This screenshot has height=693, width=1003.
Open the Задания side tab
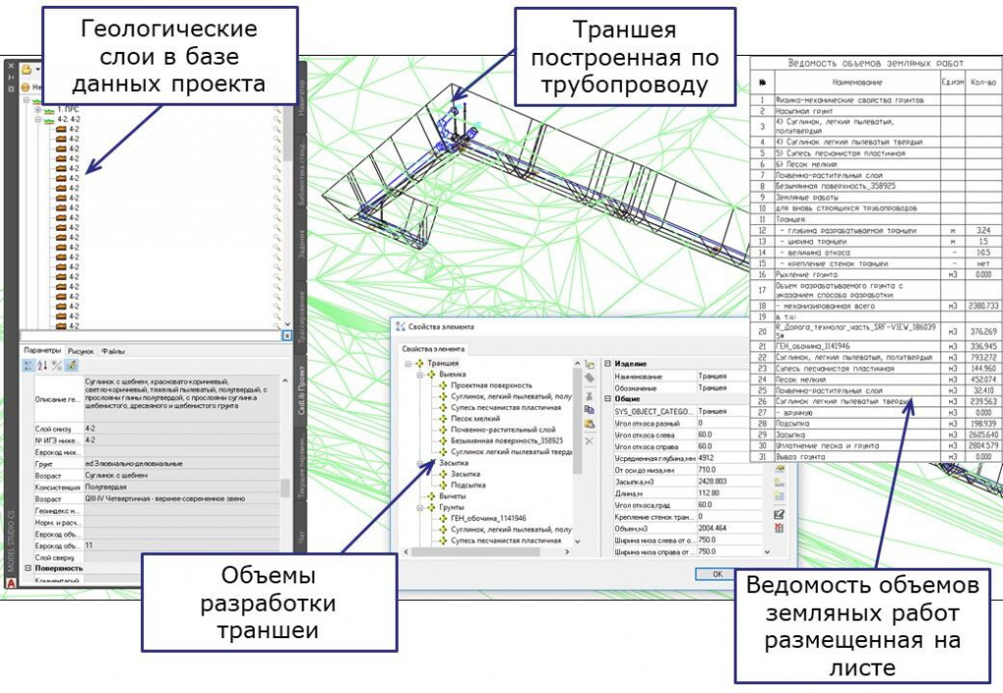(x=302, y=244)
